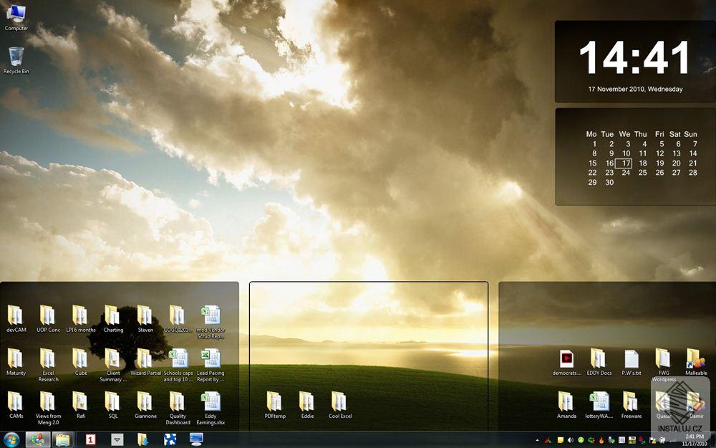Select the CAMs folder
716x448 pixels.
16,405
